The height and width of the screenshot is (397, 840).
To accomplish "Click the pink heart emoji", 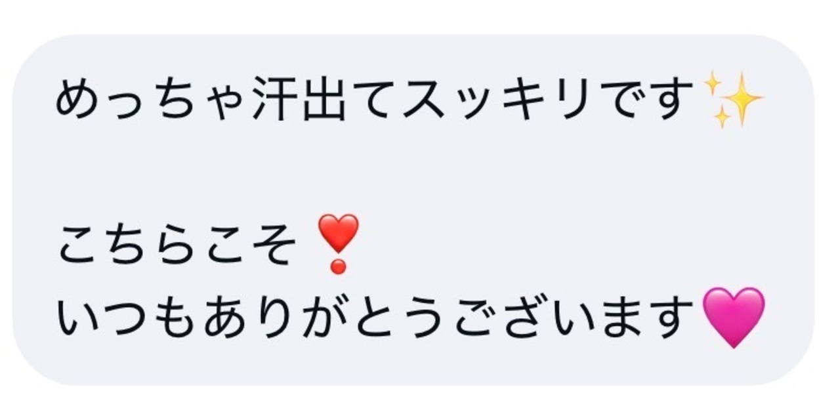I will point(734,317).
